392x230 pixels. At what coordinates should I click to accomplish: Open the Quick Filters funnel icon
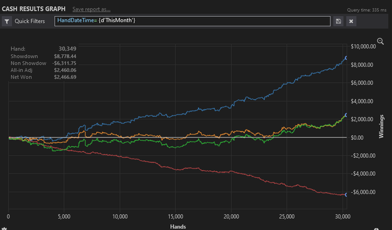point(7,21)
